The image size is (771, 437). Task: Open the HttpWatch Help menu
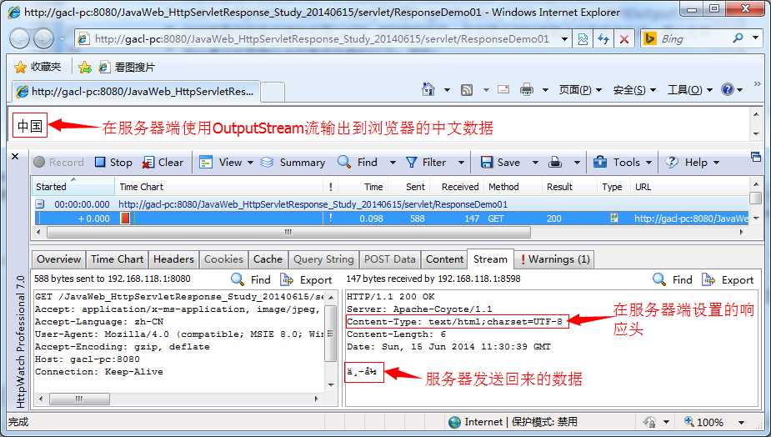point(693,163)
